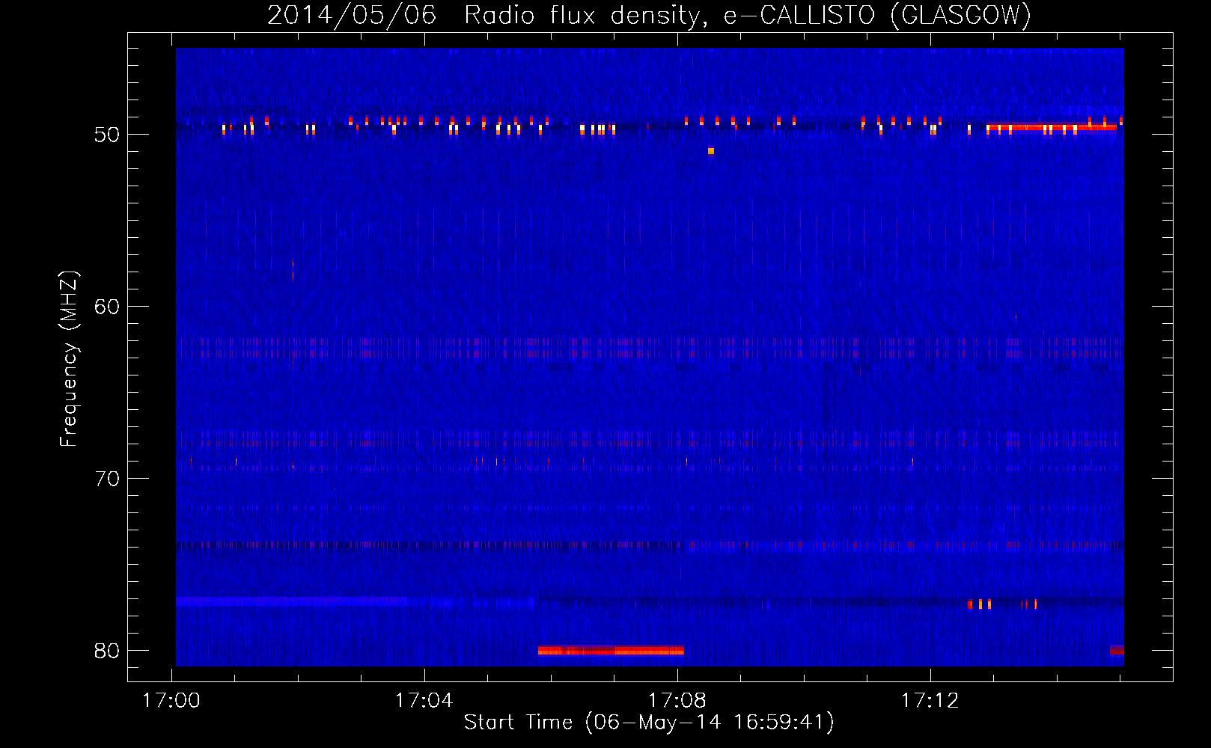Click the long red emission band at 80 MHz
The image size is (1211, 748).
pyautogui.click(x=611, y=651)
